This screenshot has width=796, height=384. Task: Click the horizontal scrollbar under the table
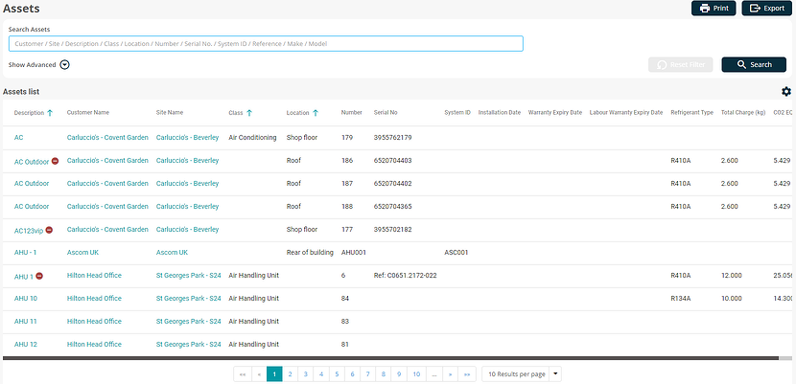[390, 358]
